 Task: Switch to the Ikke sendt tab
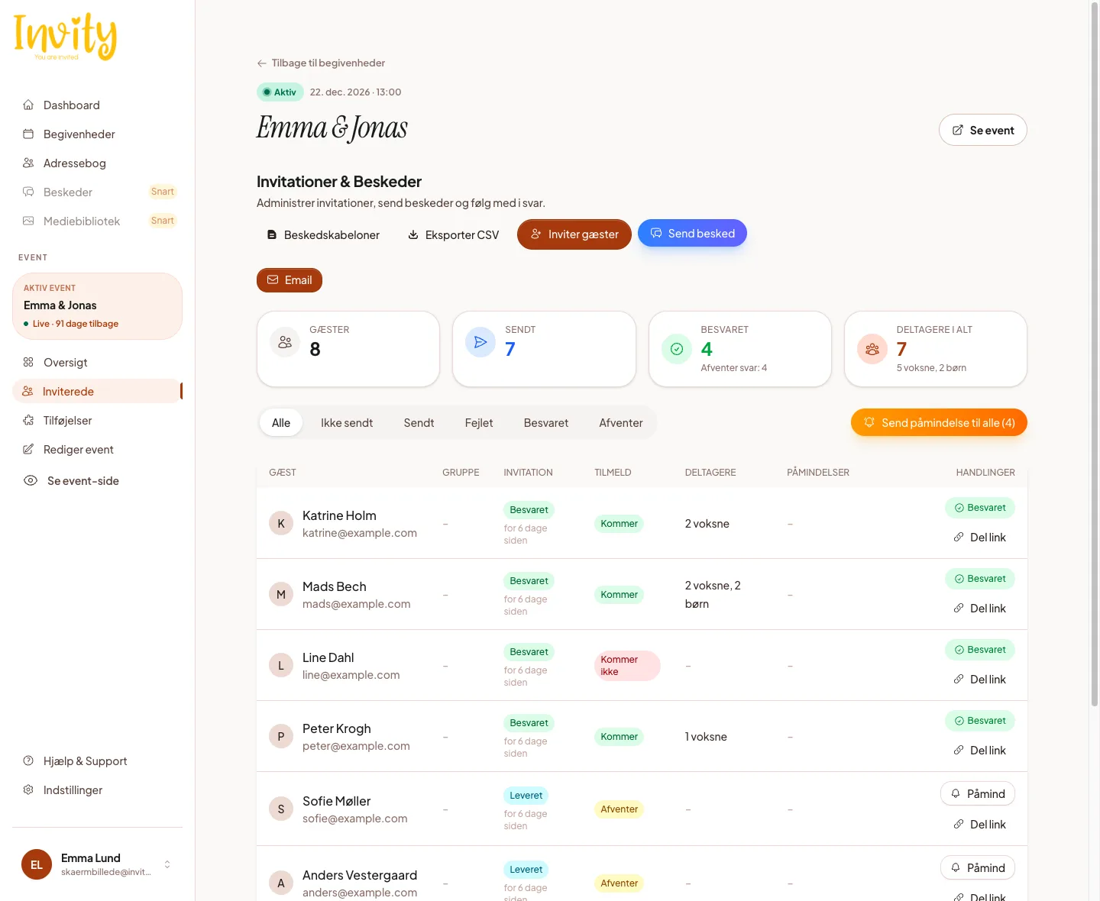click(347, 423)
